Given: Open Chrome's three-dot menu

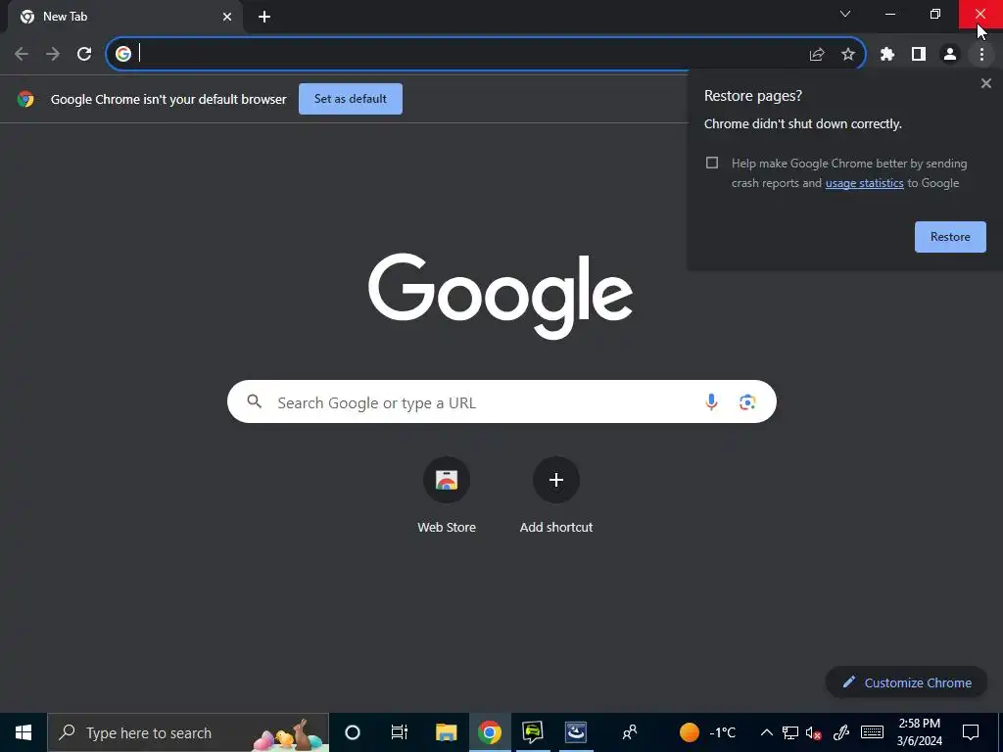Looking at the screenshot, I should [981, 55].
